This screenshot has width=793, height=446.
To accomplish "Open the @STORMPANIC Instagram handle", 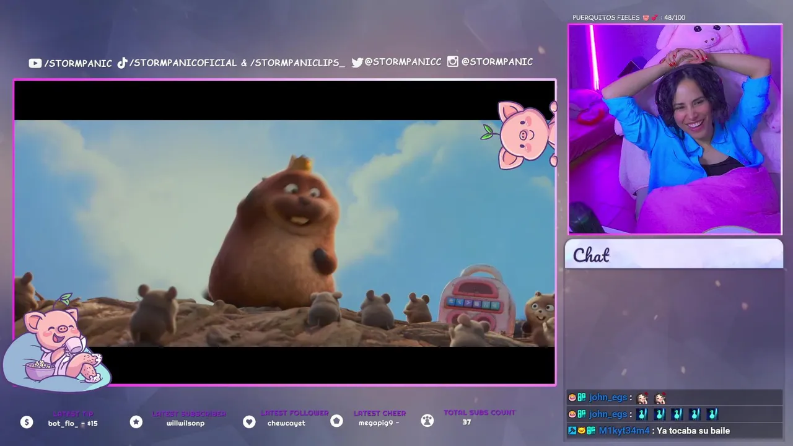I will 497,61.
